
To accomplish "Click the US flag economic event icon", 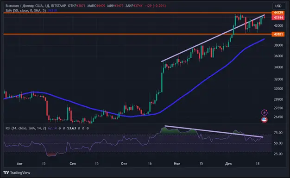I will coord(265,120).
